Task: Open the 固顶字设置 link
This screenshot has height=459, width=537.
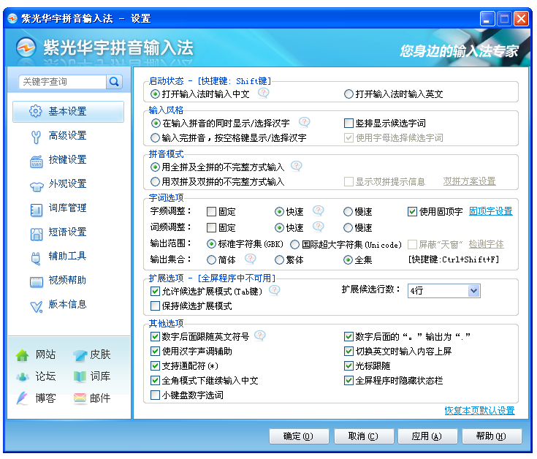Action: [490, 212]
